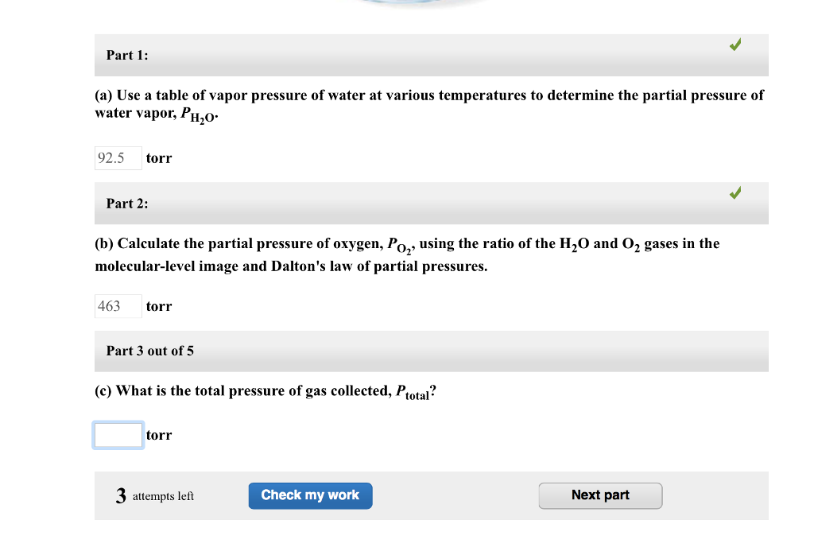Click the Check my work button
This screenshot has width=814, height=551.
pos(310,495)
